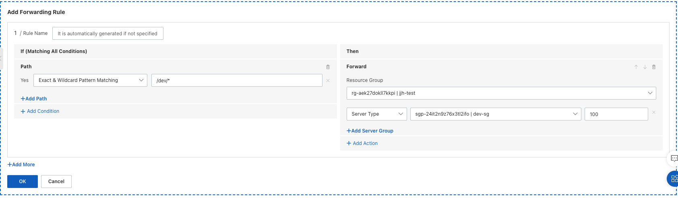This screenshot has height=198, width=678.
Task: Click the Then section header
Action: click(x=353, y=51)
